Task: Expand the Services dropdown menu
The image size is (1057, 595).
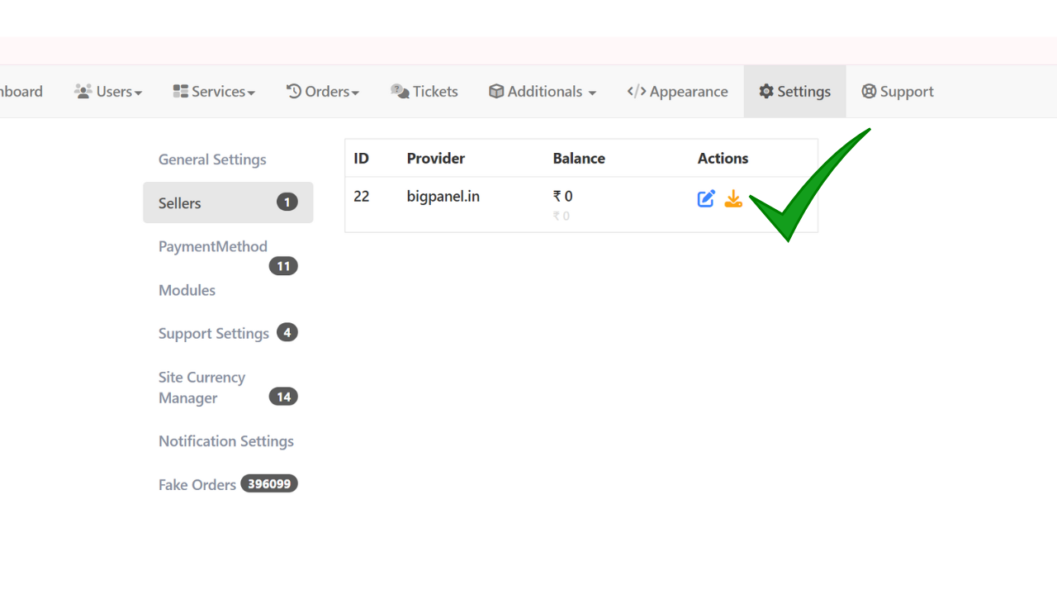Action: pyautogui.click(x=214, y=92)
